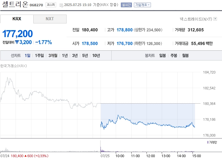
Task: Switch to the NXT tab
Action: pyautogui.click(x=50, y=19)
